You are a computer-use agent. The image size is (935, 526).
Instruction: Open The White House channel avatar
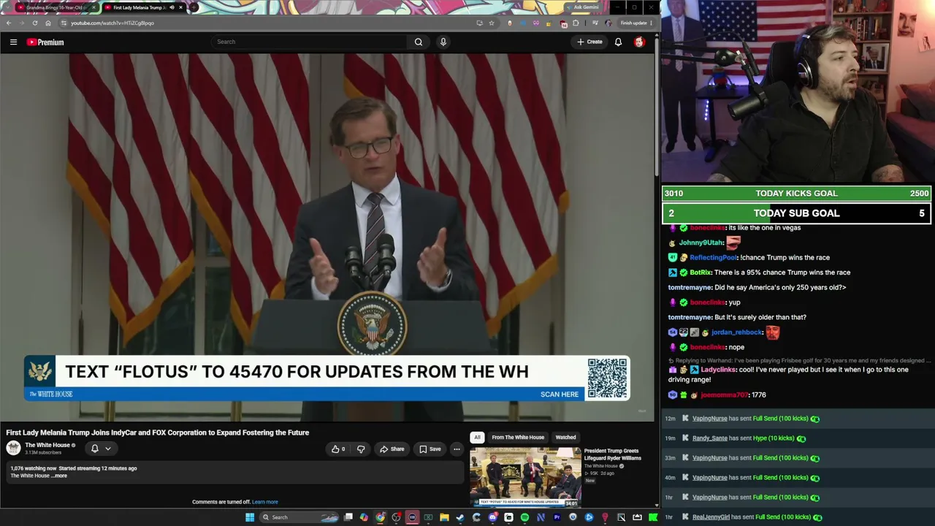[x=13, y=449]
